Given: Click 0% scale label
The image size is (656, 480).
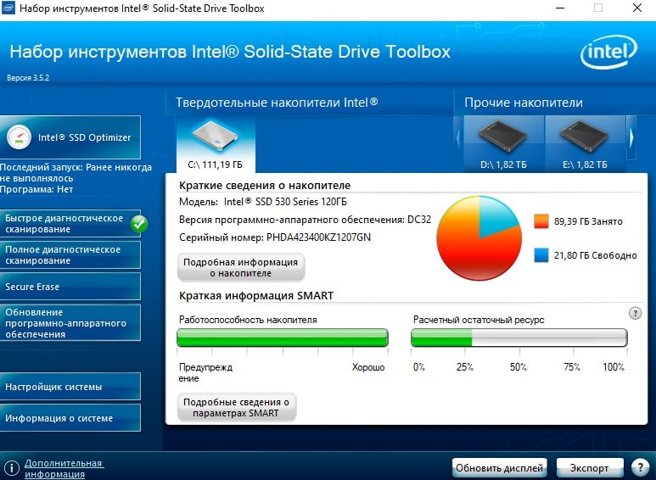Looking at the screenshot, I should (419, 367).
